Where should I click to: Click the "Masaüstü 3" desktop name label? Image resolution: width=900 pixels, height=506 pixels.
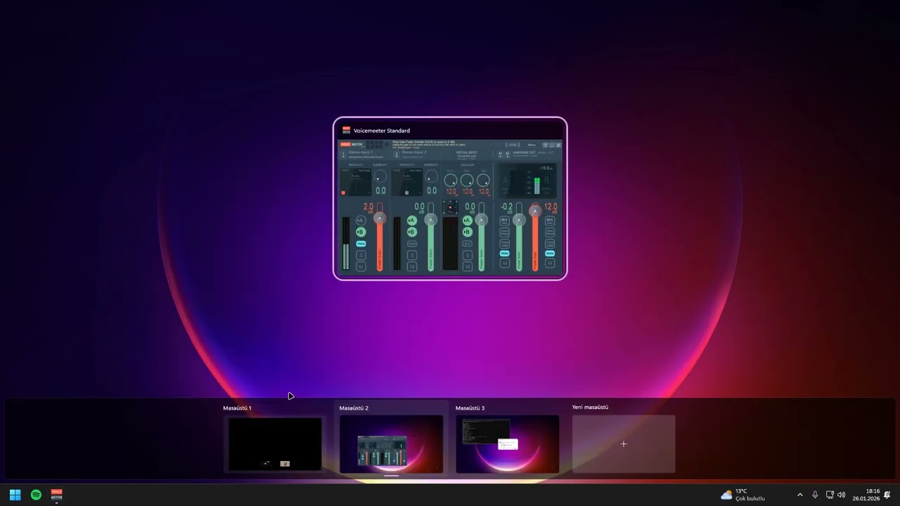click(x=470, y=408)
